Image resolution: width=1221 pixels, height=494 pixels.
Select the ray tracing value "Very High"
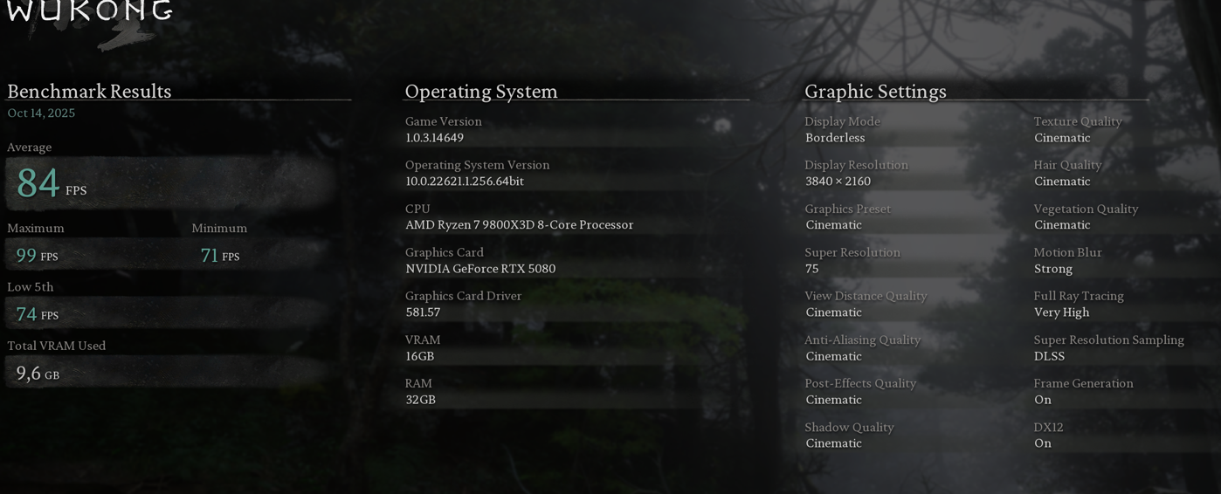[x=1061, y=312]
